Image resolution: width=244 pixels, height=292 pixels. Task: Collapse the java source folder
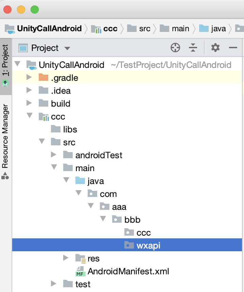[x=66, y=180]
